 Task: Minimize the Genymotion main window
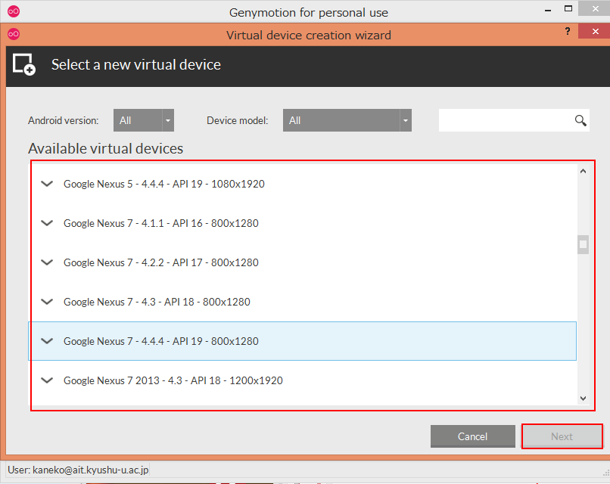pyautogui.click(x=548, y=10)
